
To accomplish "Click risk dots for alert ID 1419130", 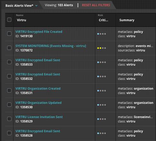I will pos(102,34).
